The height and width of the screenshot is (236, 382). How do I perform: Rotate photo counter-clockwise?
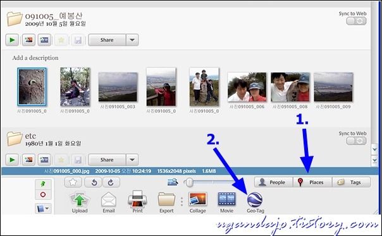click(94, 182)
